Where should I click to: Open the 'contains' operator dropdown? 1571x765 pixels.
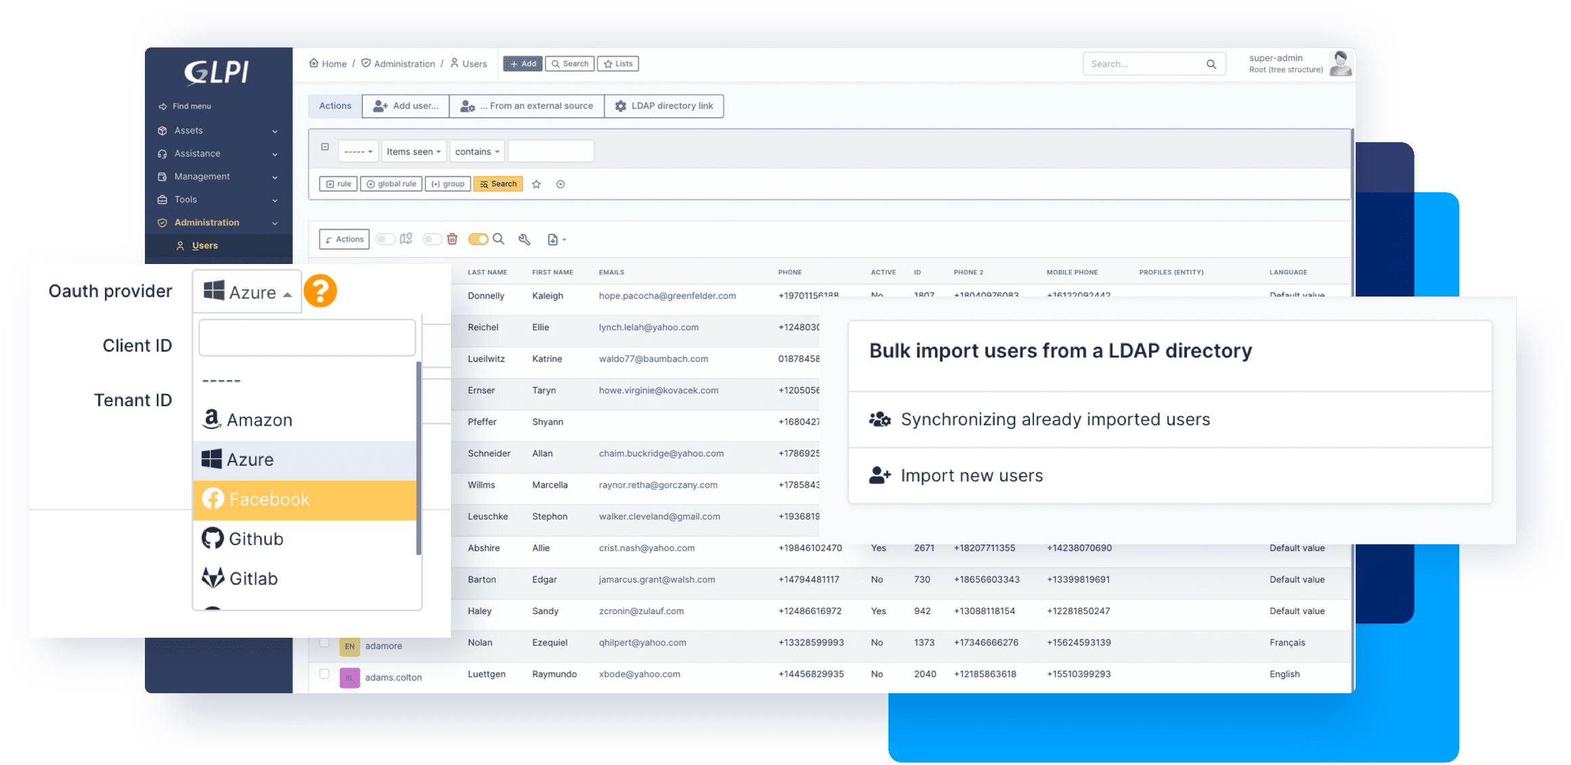tap(477, 152)
